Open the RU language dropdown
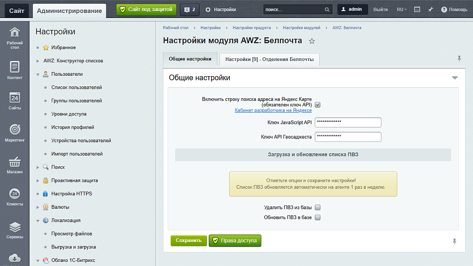Image resolution: width=473 pixels, height=266 pixels. (x=402, y=9)
